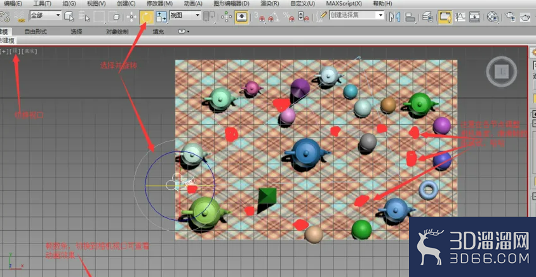Toggle Spinner Snap
The width and height of the screenshot is (536, 277).
pyautogui.click(x=304, y=16)
